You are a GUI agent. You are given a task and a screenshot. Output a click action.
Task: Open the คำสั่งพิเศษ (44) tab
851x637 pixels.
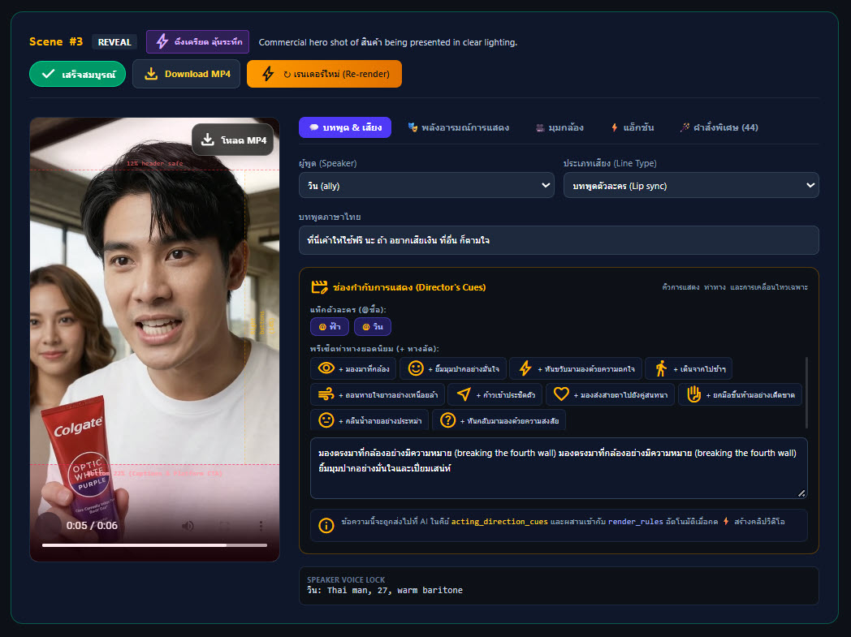tap(719, 127)
